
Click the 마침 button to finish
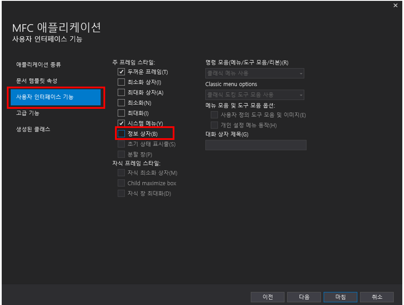coord(340,297)
